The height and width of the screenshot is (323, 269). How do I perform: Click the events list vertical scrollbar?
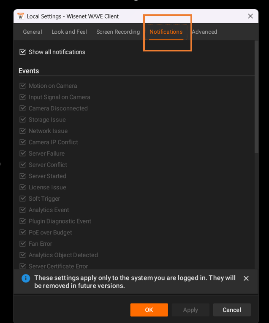click(x=256, y=97)
